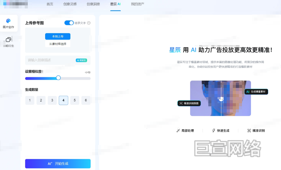The height and width of the screenshot is (170, 281).
Task: Open the 图片创作 palette icon
Action: point(8,21)
